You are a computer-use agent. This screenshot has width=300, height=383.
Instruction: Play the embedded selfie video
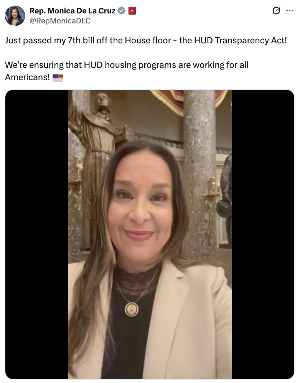(150, 234)
